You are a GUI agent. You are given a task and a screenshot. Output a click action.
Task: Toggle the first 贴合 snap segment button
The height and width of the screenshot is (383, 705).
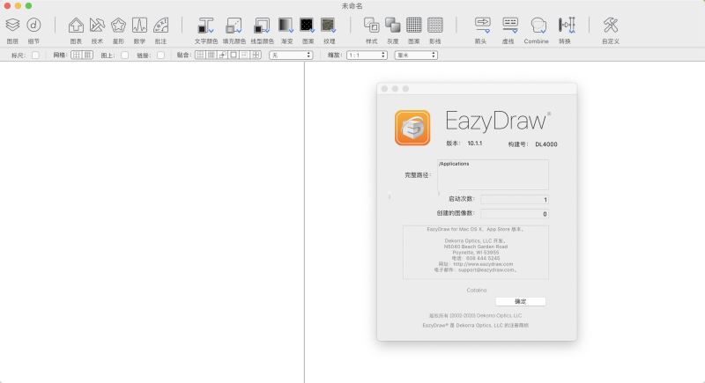click(200, 55)
